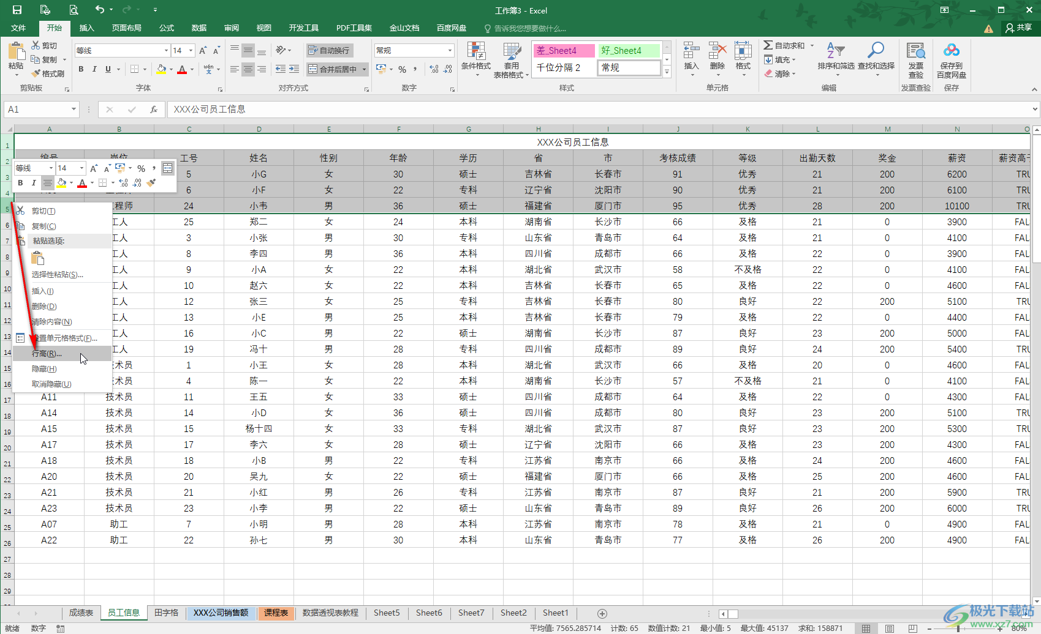The width and height of the screenshot is (1041, 634).
Task: Choose Paste Special from context menu
Action: pyautogui.click(x=61, y=275)
